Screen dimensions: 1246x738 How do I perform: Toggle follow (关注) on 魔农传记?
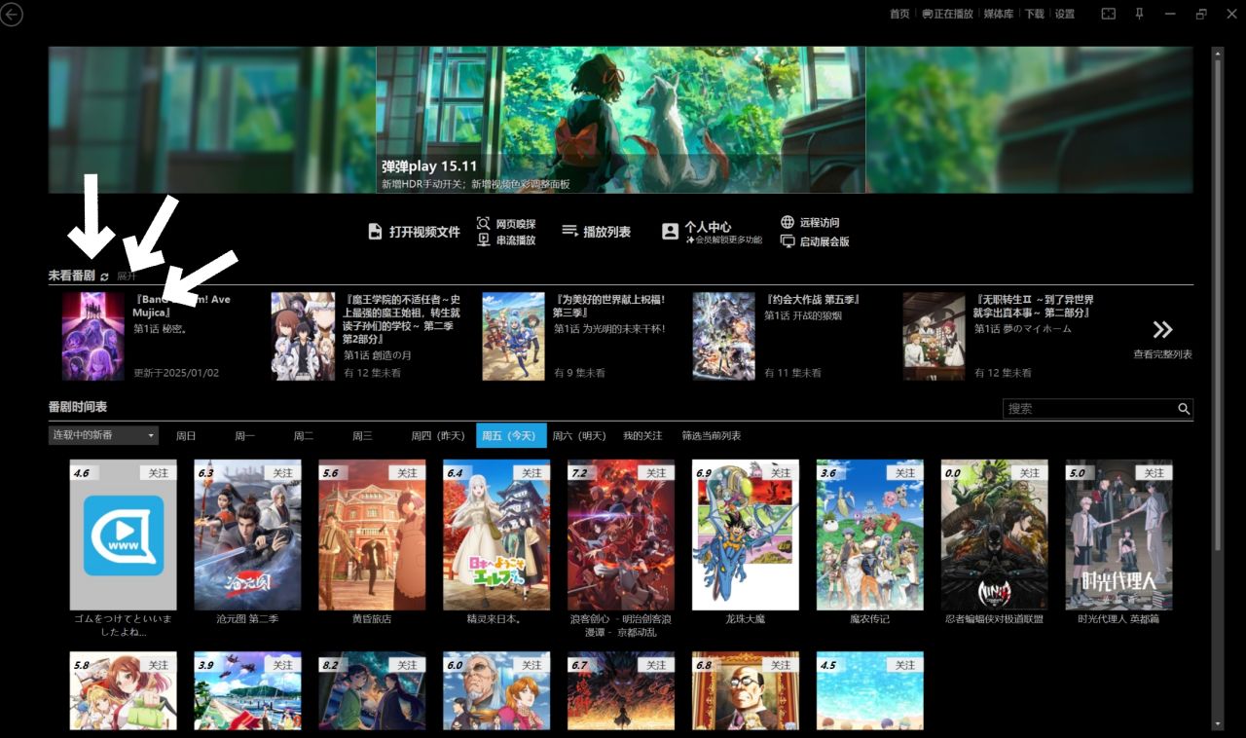click(x=905, y=473)
